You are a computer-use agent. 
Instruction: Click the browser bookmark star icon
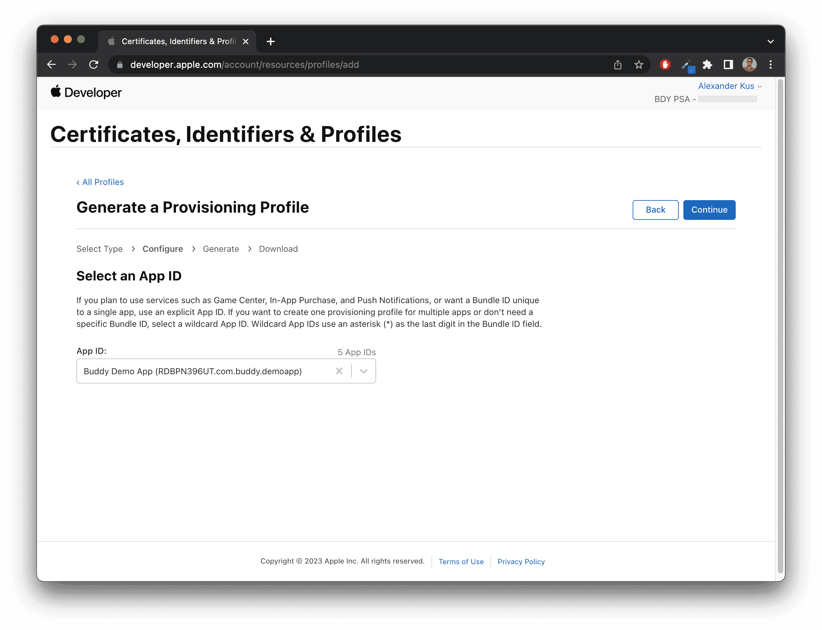click(x=639, y=64)
